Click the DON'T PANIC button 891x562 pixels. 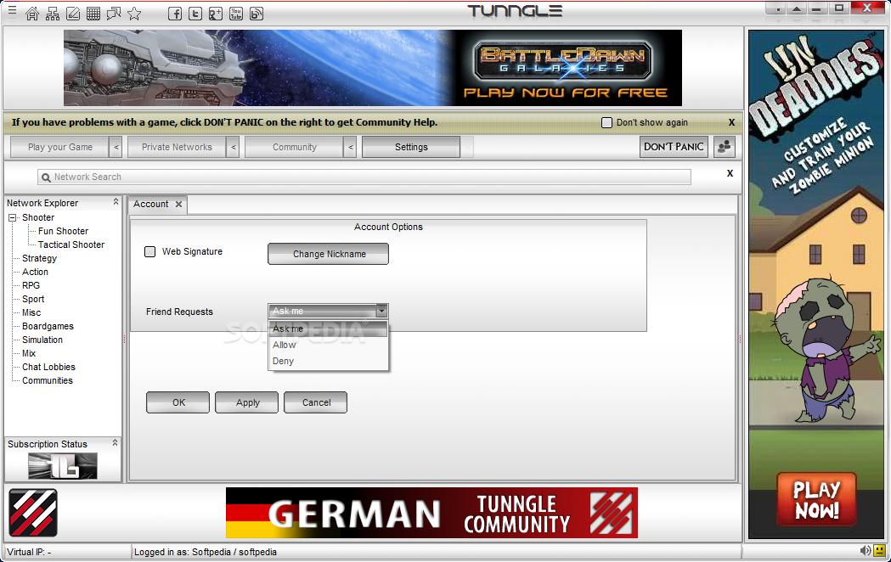pos(674,147)
